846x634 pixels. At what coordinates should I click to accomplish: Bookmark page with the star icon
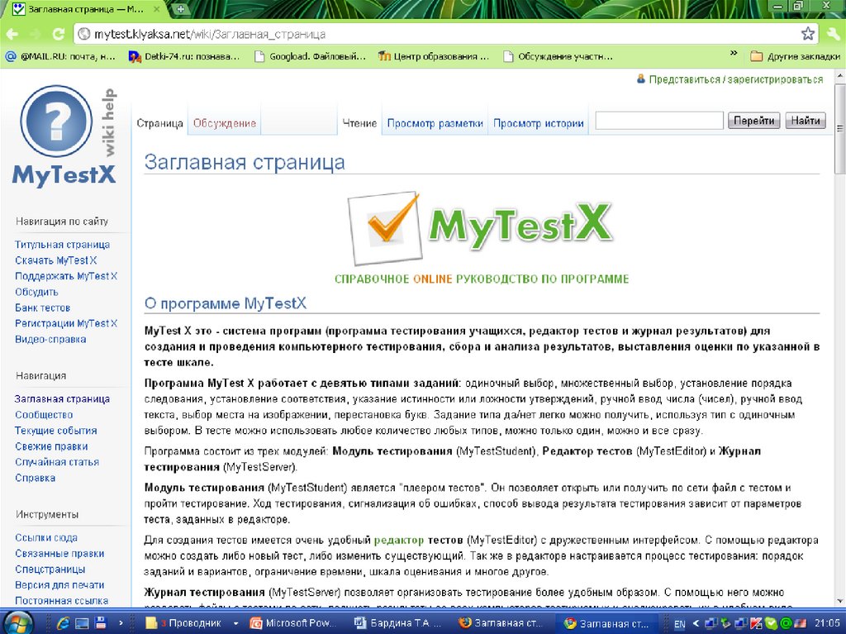tap(808, 34)
